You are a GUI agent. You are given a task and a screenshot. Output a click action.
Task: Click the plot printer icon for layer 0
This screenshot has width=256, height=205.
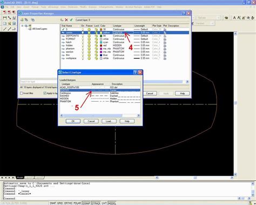(165, 29)
